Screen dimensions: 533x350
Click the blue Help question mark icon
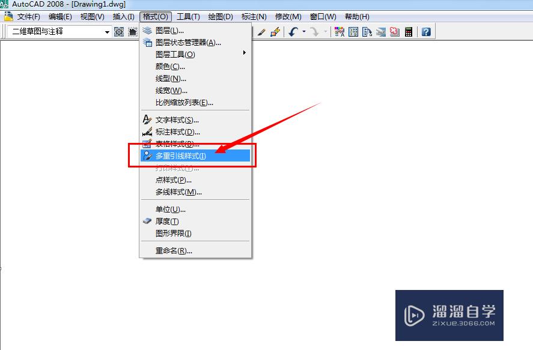click(x=425, y=31)
